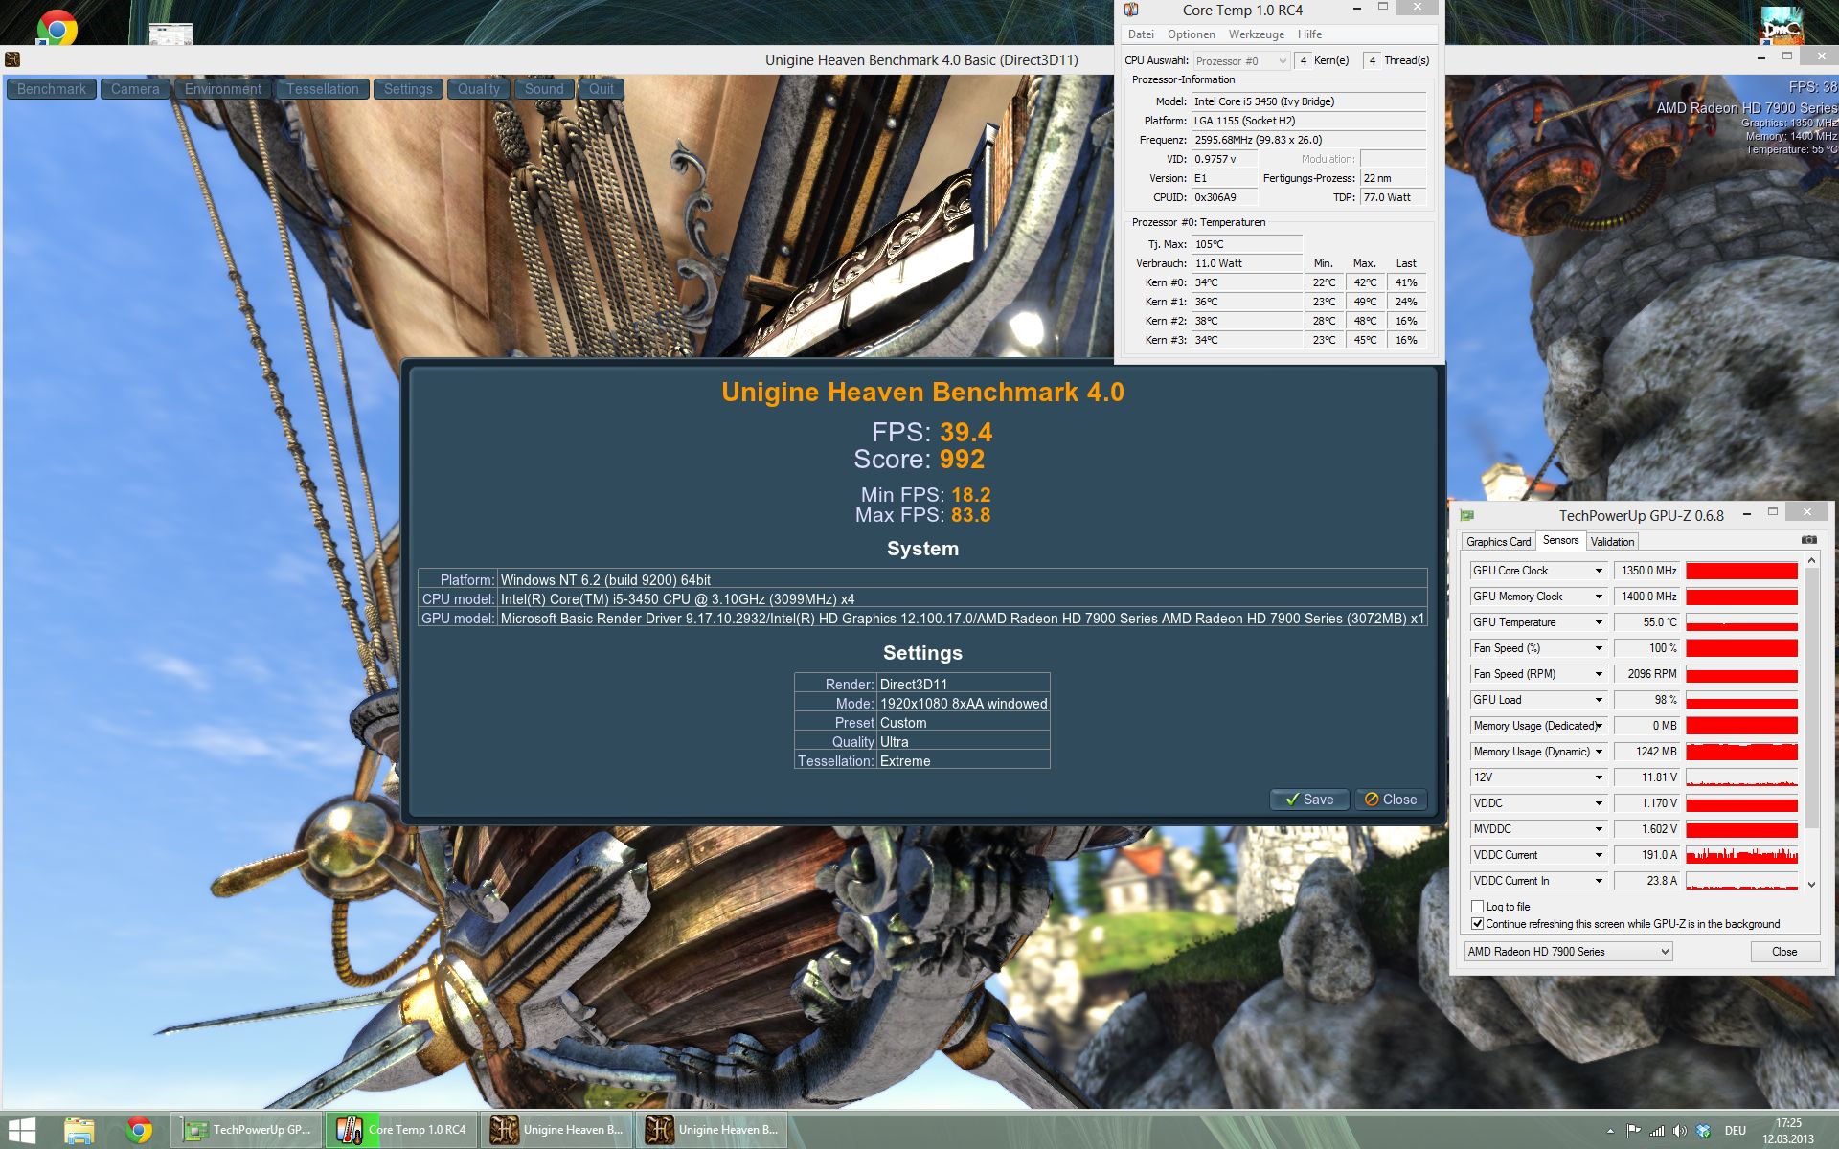Screen dimensions: 1839x1149
Task: Open the Tessellation menu in Heaven
Action: pyautogui.click(x=322, y=89)
